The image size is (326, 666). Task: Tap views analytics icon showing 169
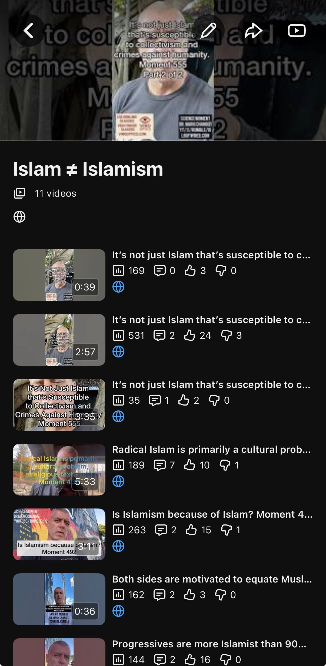118,270
